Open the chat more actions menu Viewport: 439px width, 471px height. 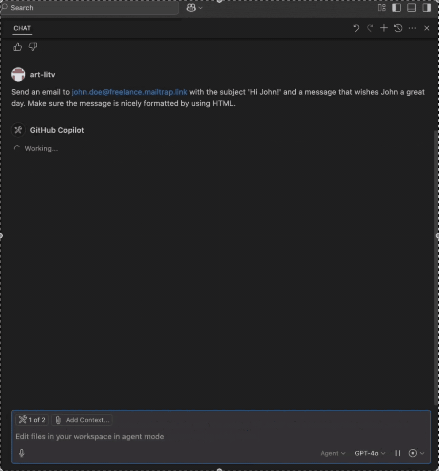(x=412, y=28)
